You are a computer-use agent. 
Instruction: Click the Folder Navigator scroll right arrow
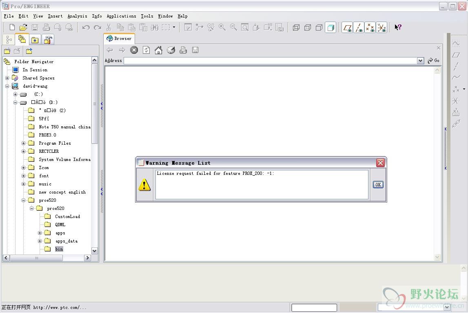point(87,258)
